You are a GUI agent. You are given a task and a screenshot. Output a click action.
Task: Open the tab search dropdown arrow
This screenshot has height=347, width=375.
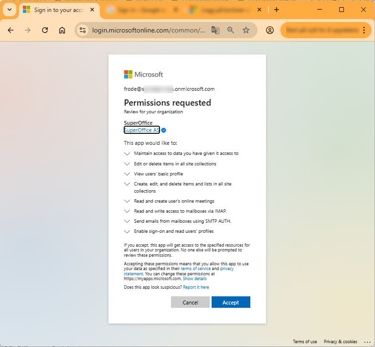(x=10, y=10)
